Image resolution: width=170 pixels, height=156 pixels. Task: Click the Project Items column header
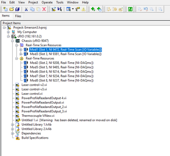click(x=85, y=23)
